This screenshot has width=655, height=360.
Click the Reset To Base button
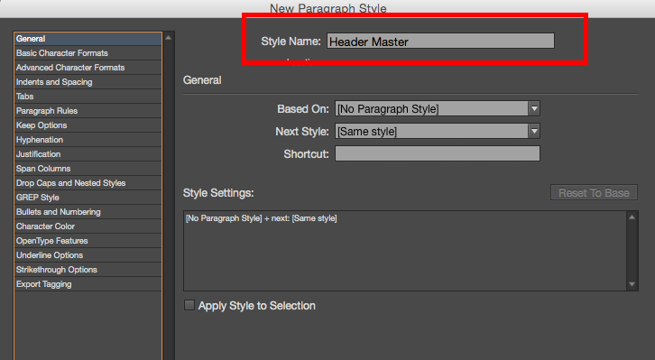click(594, 192)
